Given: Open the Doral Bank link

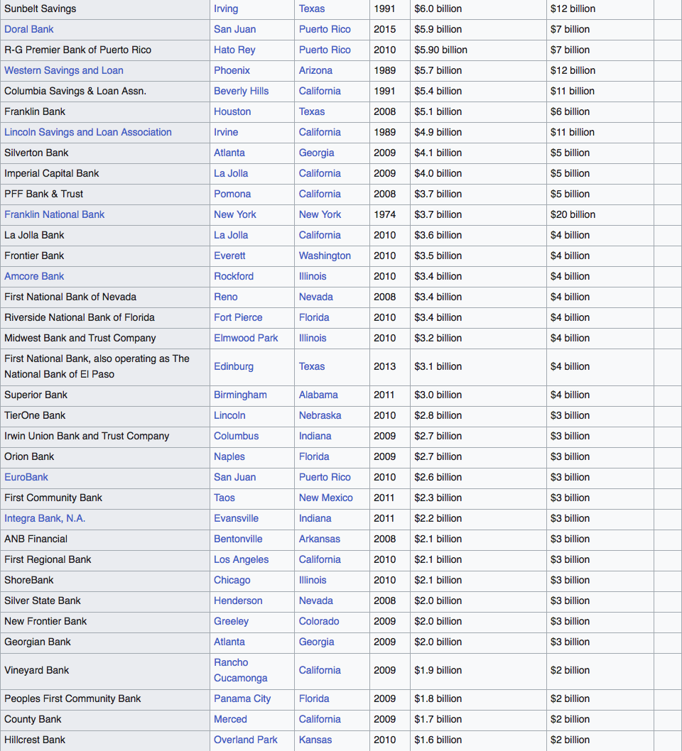Looking at the screenshot, I should [x=29, y=29].
